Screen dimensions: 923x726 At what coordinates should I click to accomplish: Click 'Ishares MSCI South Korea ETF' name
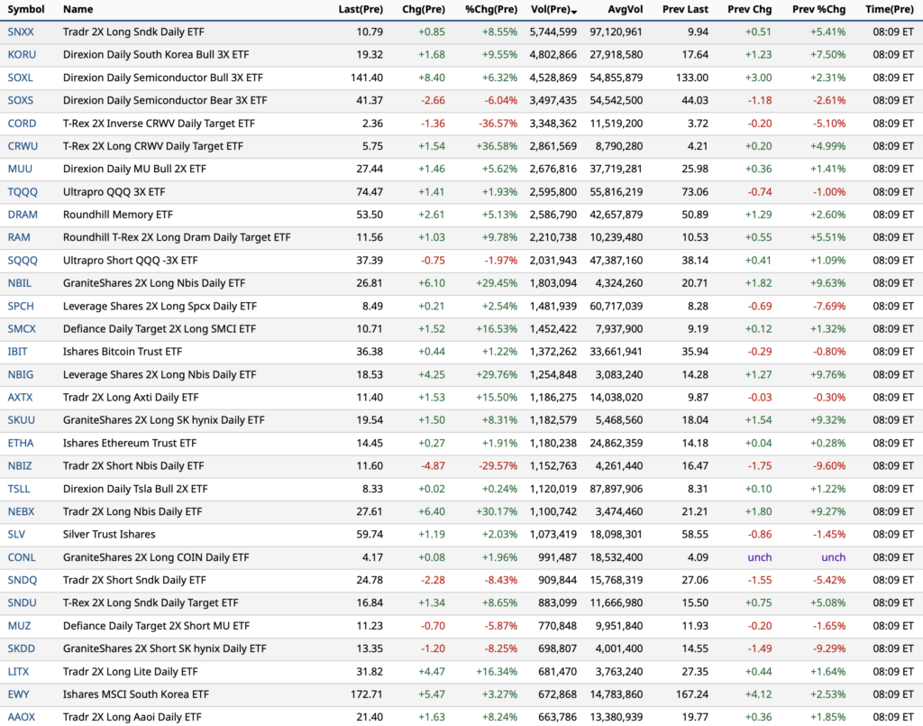pos(136,694)
